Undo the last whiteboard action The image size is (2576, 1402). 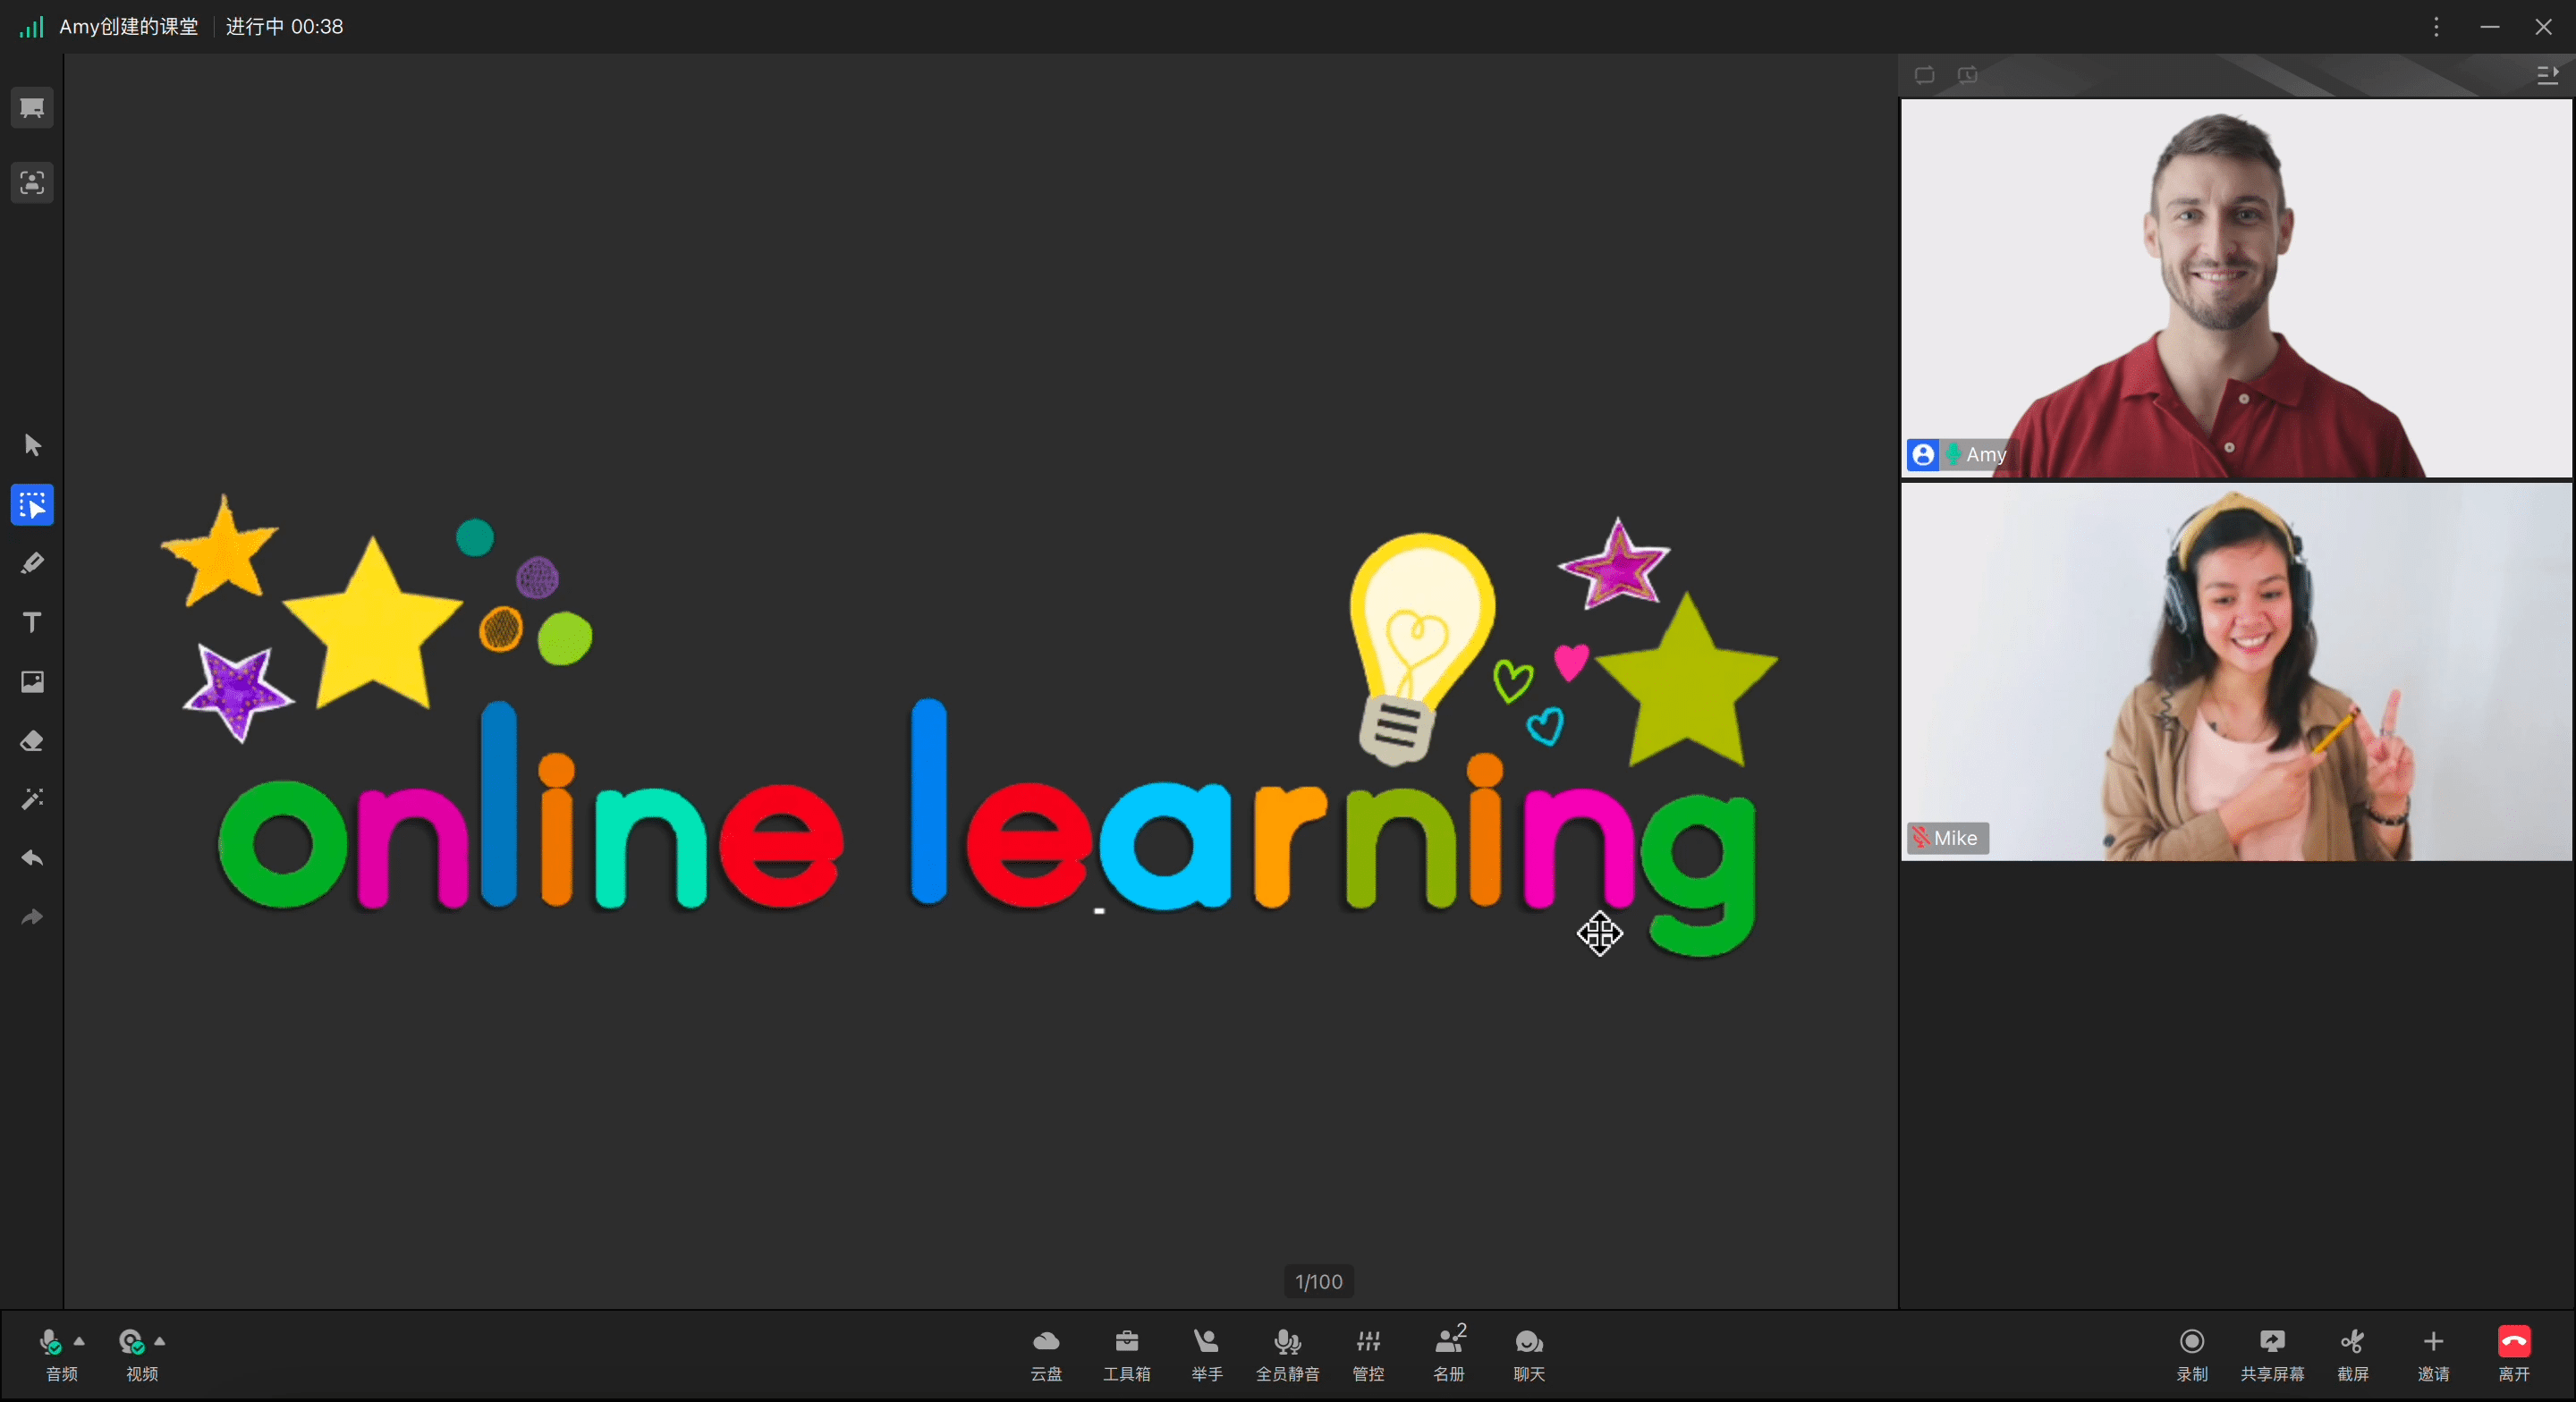[x=32, y=858]
